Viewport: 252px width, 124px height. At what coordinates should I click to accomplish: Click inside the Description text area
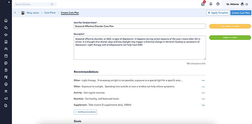[140, 48]
